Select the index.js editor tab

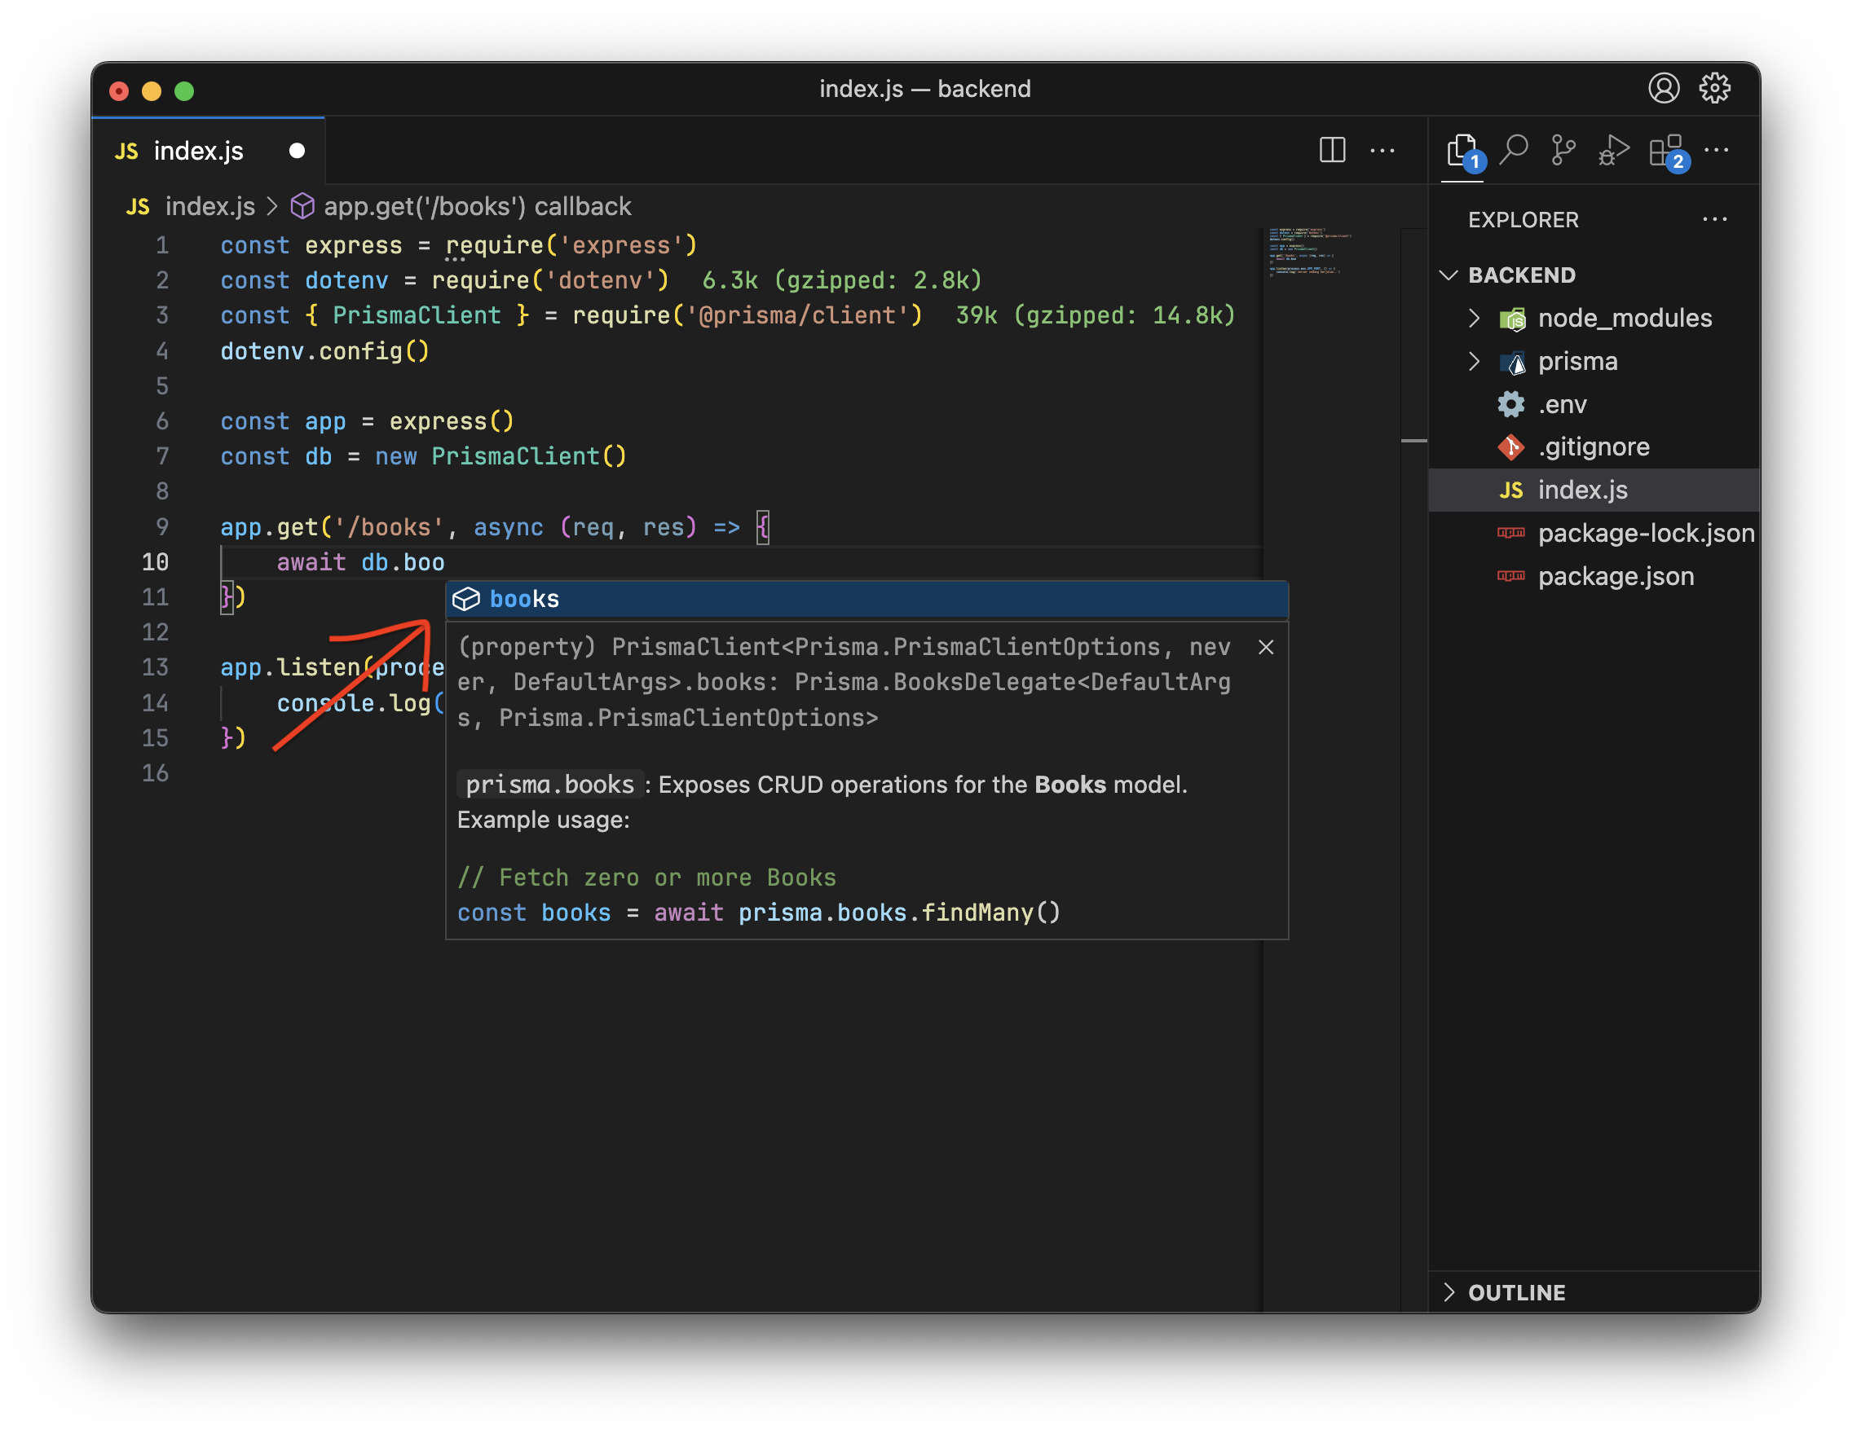tap(198, 151)
